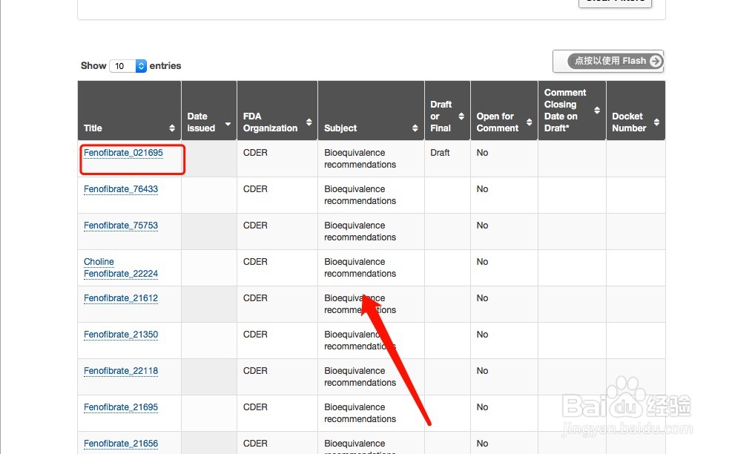
Task: Sort by Open for Comment arrows
Action: pos(529,122)
